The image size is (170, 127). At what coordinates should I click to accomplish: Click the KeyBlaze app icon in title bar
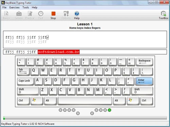[x=3, y=3]
